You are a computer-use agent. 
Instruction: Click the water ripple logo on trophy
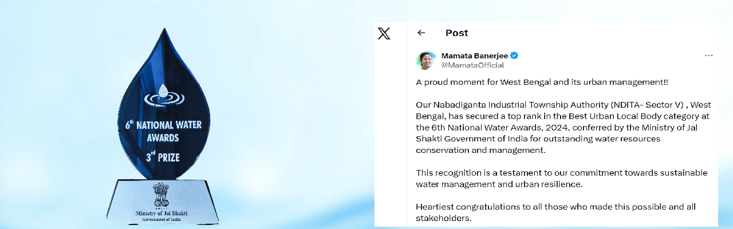[x=164, y=96]
